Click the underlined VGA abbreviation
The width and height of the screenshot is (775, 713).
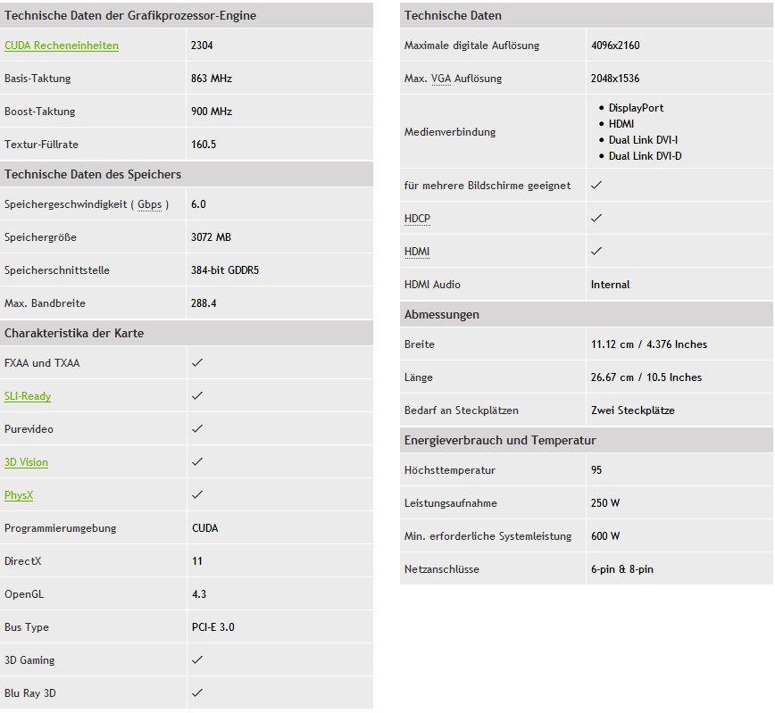pos(441,79)
